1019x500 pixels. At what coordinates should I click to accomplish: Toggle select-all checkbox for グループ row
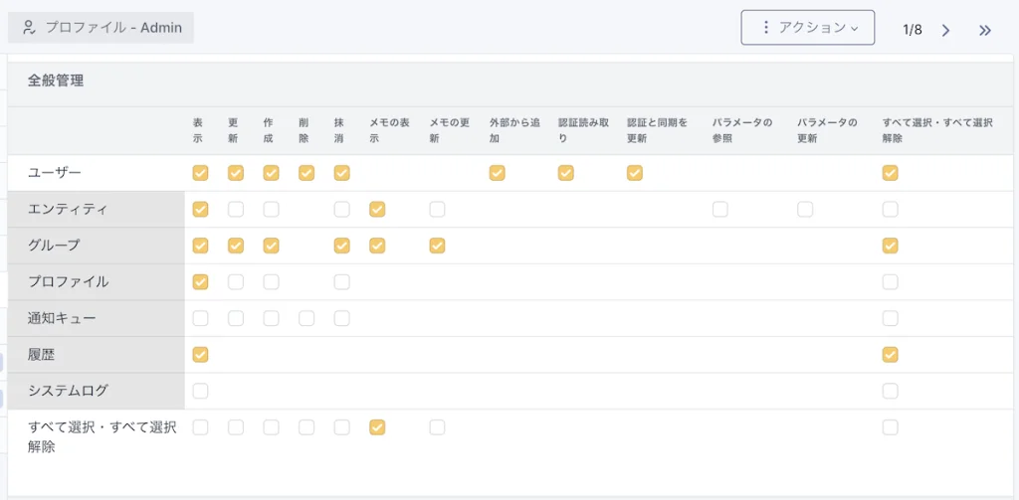pyautogui.click(x=891, y=246)
